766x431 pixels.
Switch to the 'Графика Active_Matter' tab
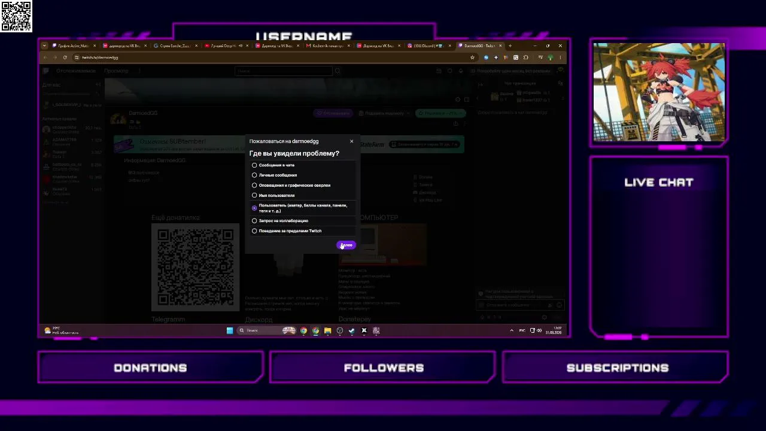click(73, 45)
